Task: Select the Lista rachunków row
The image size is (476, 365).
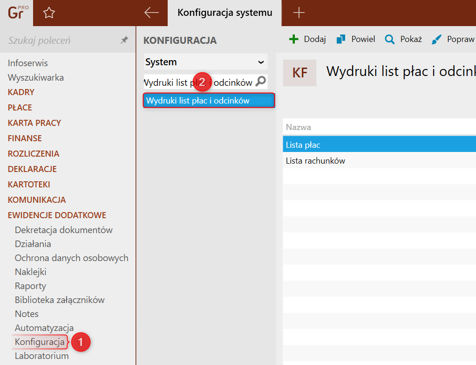Action: pyautogui.click(x=379, y=160)
